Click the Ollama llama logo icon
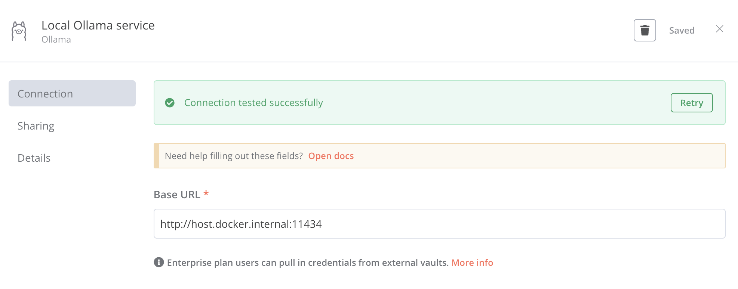The image size is (738, 289). [x=19, y=31]
